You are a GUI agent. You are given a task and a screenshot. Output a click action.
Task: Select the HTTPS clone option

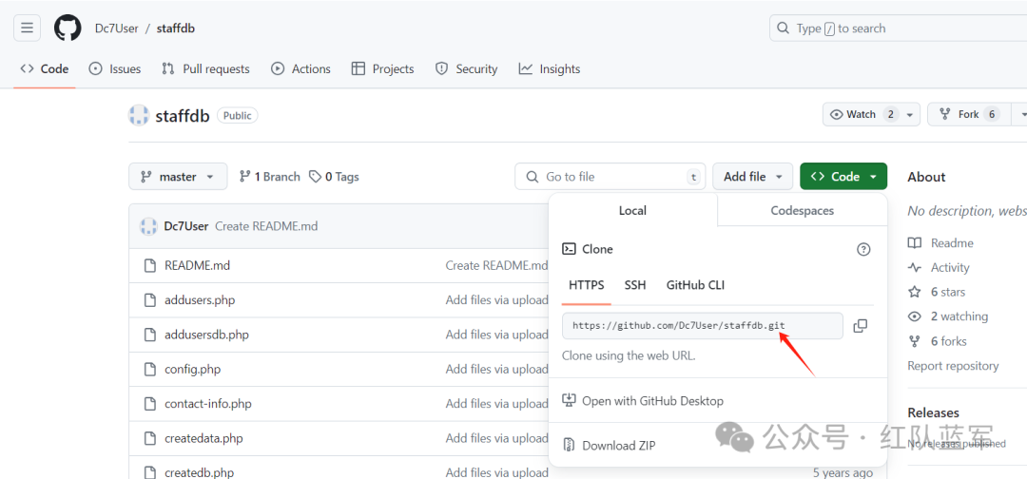pos(586,285)
